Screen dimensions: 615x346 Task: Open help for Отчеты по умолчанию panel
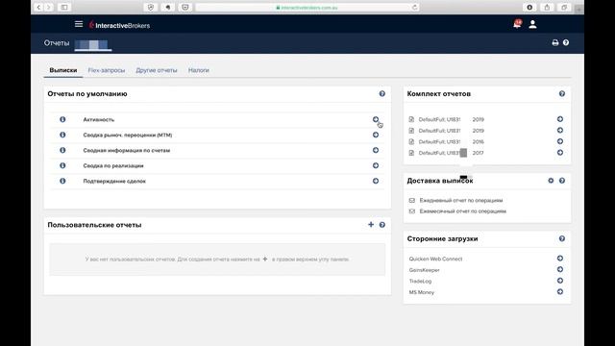[x=382, y=94]
